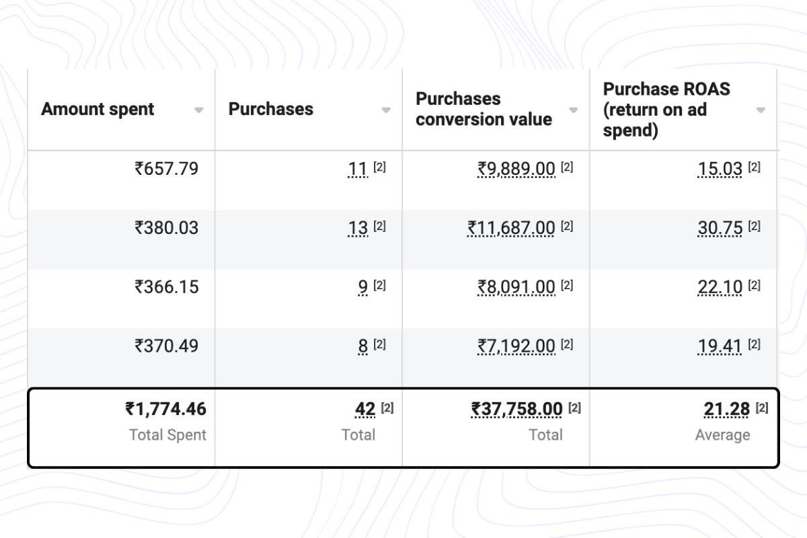The width and height of the screenshot is (807, 538).
Task: Expand Purchases conversion value column menu
Action: 573,110
